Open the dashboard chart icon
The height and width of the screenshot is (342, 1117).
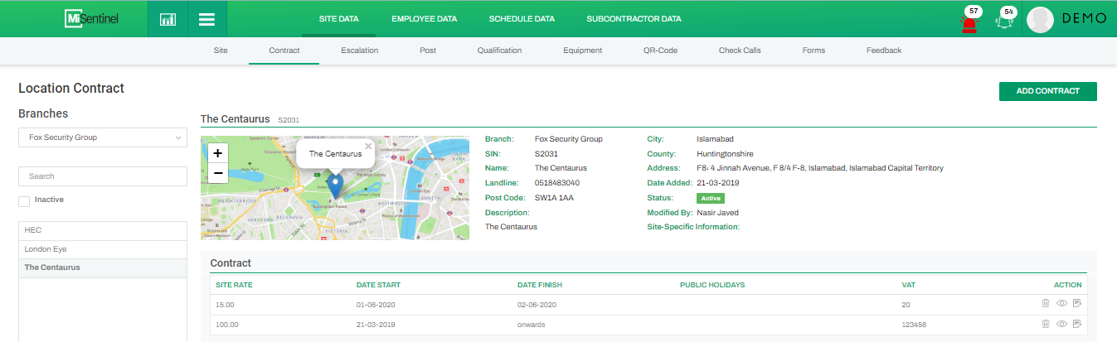168,19
